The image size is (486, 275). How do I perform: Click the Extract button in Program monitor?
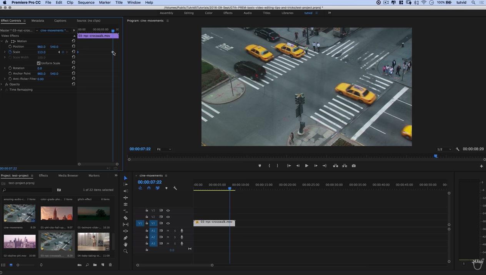point(345,166)
